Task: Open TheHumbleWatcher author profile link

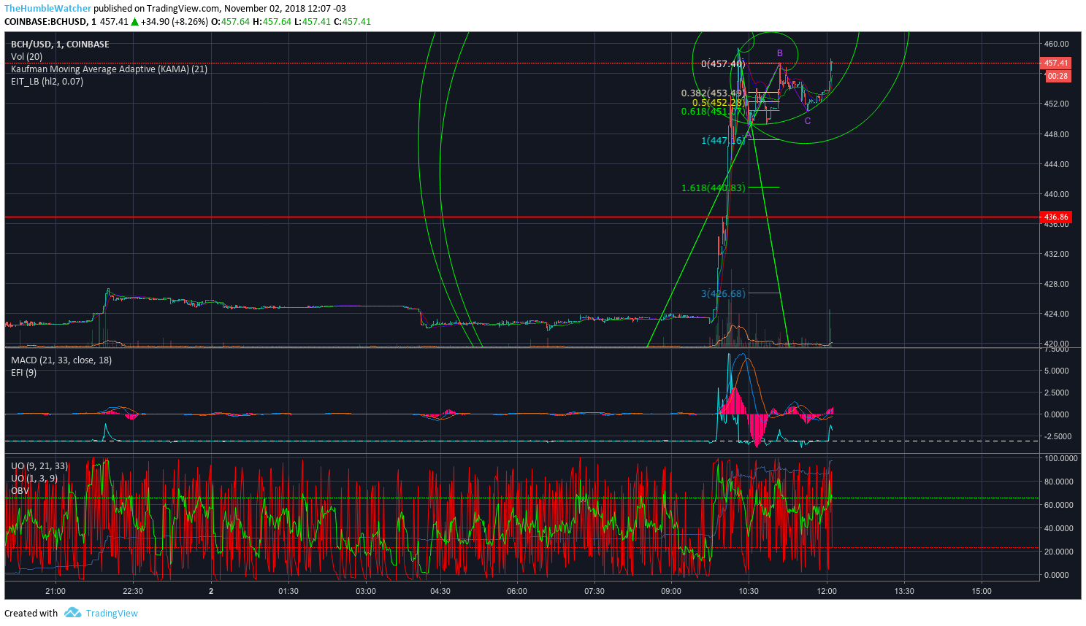Action: point(48,9)
